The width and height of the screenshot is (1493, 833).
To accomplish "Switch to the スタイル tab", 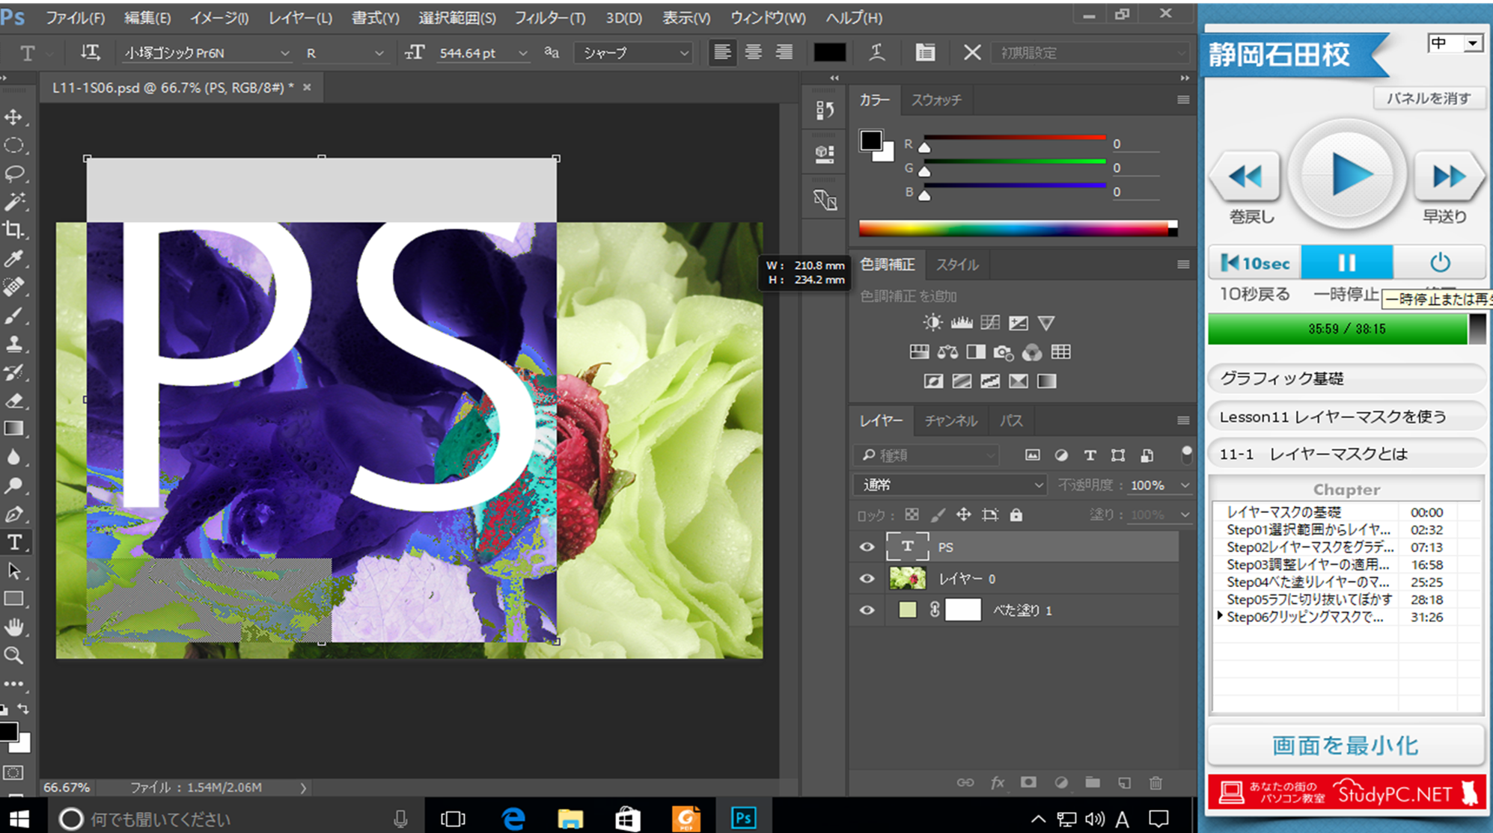I will tap(957, 265).
